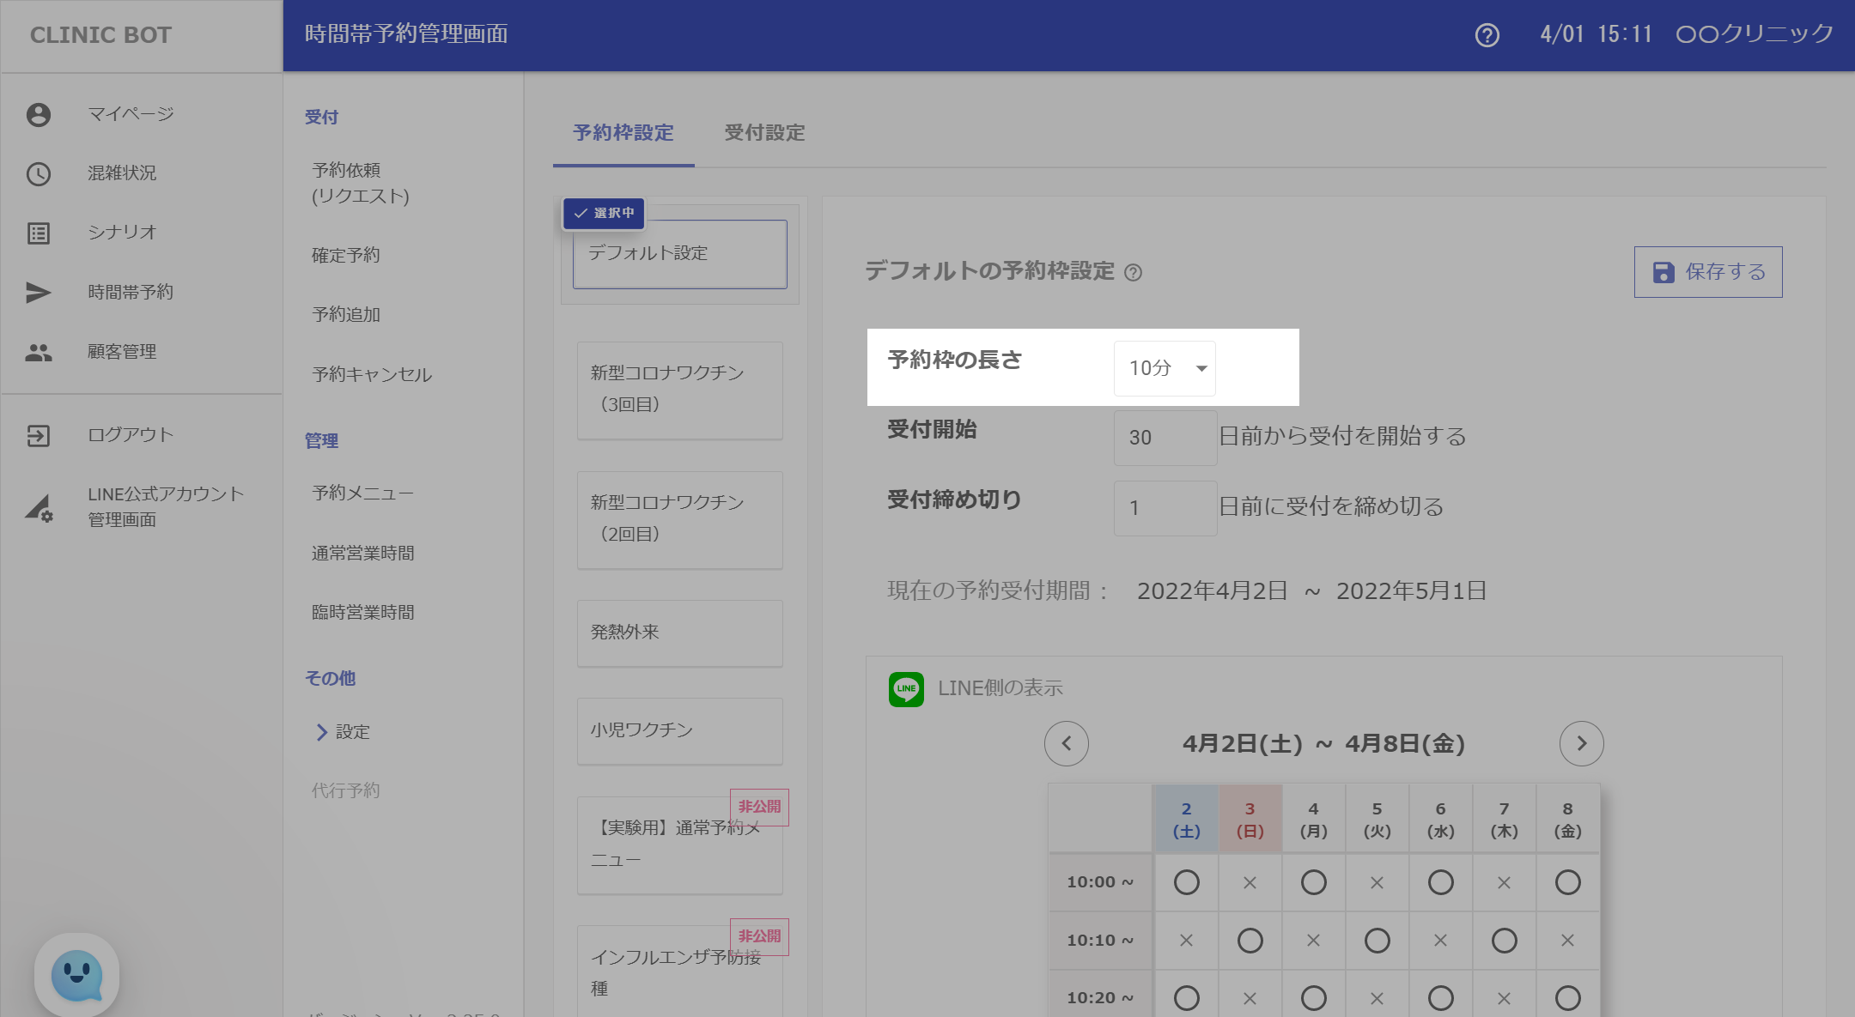Screen dimensions: 1855x1017
Task: Select the 予約枠設定 tab
Action: (x=623, y=133)
